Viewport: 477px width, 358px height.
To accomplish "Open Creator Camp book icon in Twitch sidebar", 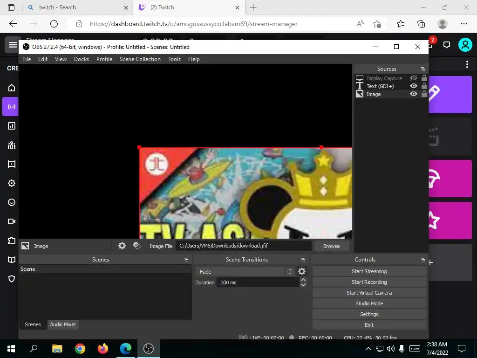I will pyautogui.click(x=12, y=260).
